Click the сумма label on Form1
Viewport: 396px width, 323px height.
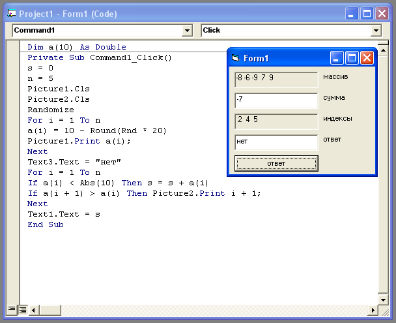334,98
